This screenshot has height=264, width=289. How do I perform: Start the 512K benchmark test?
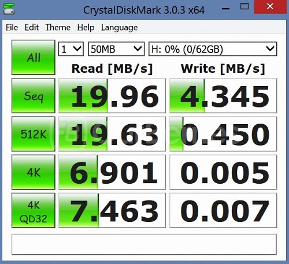coord(34,134)
